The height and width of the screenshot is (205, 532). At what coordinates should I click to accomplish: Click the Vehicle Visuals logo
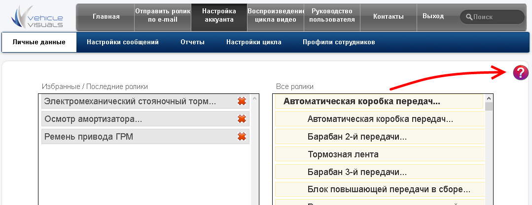pos(37,17)
